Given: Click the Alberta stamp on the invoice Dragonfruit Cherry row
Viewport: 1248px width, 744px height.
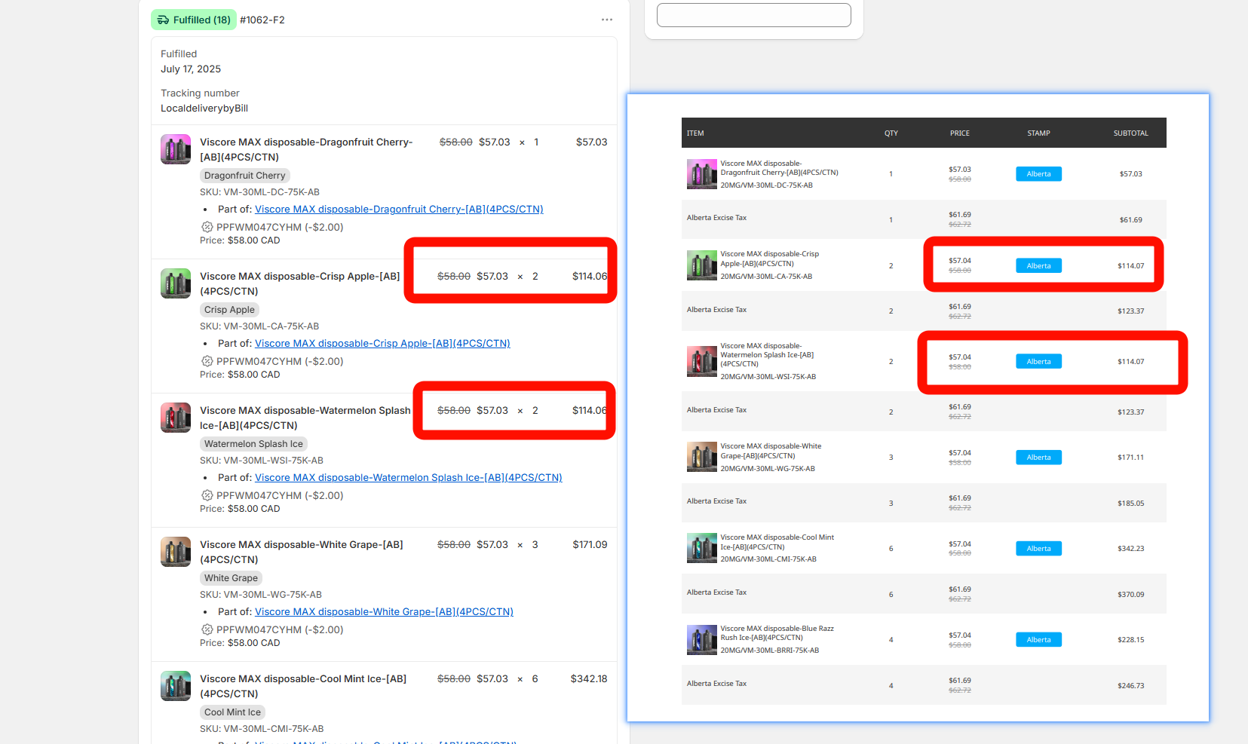Looking at the screenshot, I should click(1038, 174).
